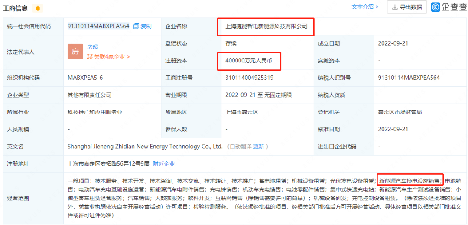Screen dimensions: 468x225
Task: Click the 导出数据 export button
Action: 407,7
